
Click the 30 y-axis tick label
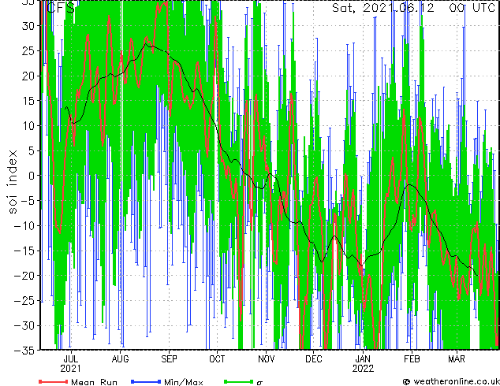[28, 26]
